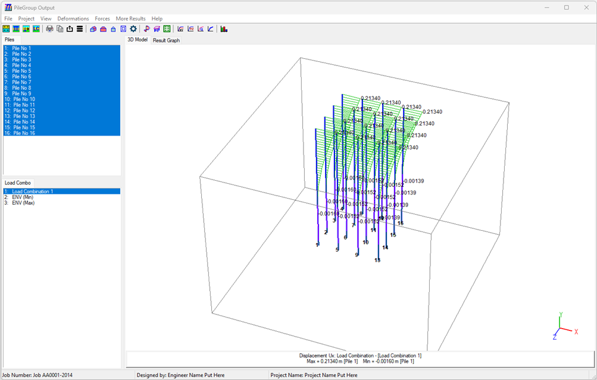The image size is (597, 380).
Task: Click the load arrow icon in toolbar
Action: click(26, 29)
